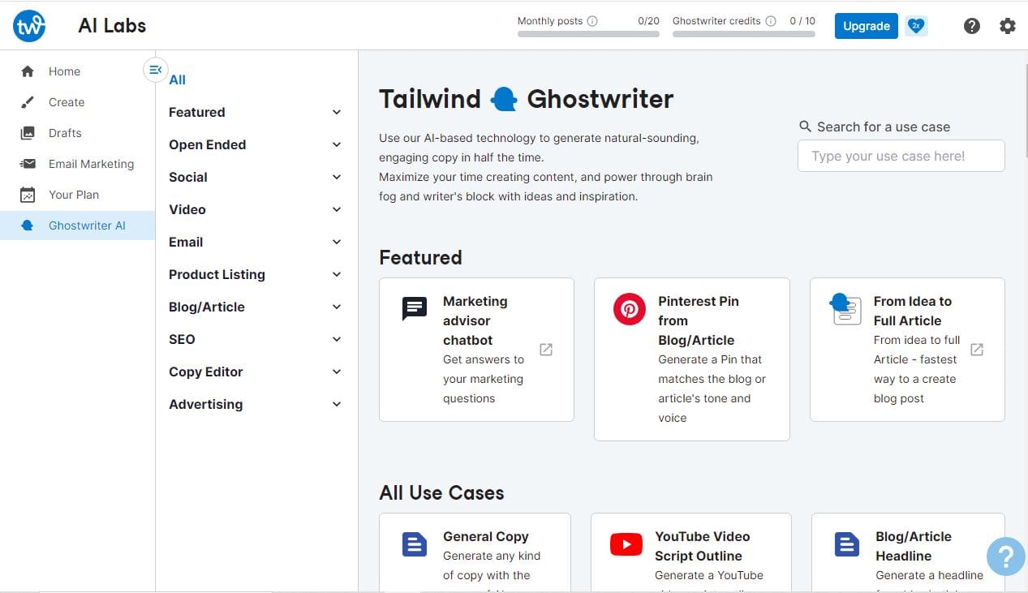The height and width of the screenshot is (593, 1028).
Task: Click the use case search field
Action: (x=901, y=156)
